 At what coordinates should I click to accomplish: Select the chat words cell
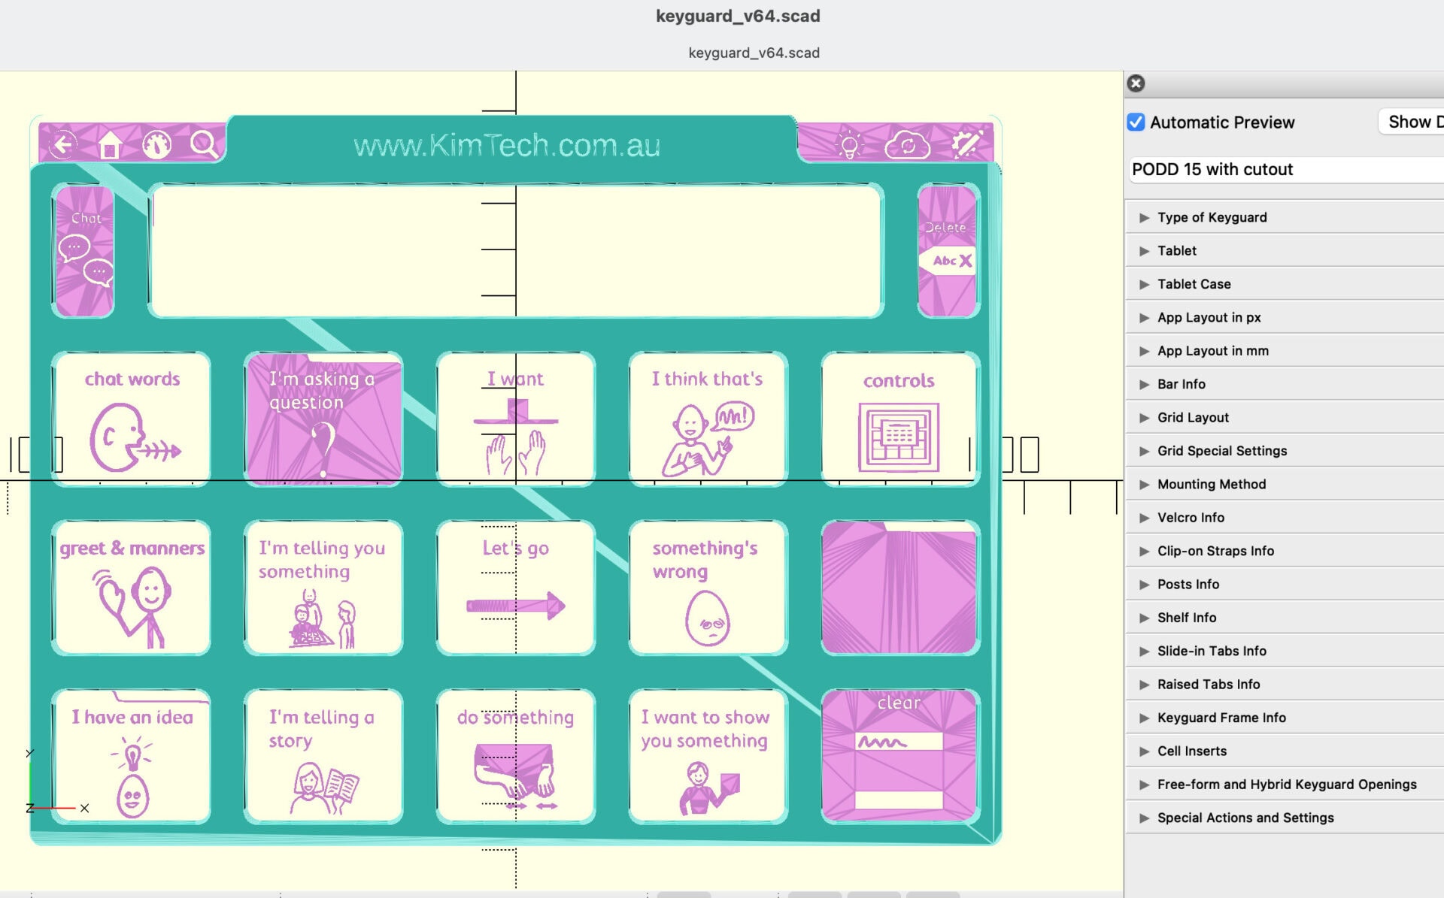(132, 419)
